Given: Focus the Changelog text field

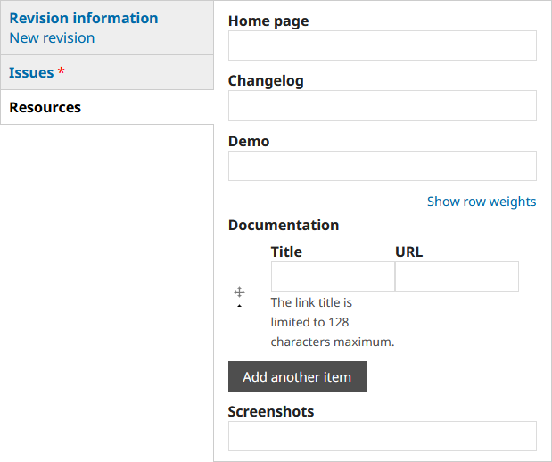Looking at the screenshot, I should pos(383,105).
